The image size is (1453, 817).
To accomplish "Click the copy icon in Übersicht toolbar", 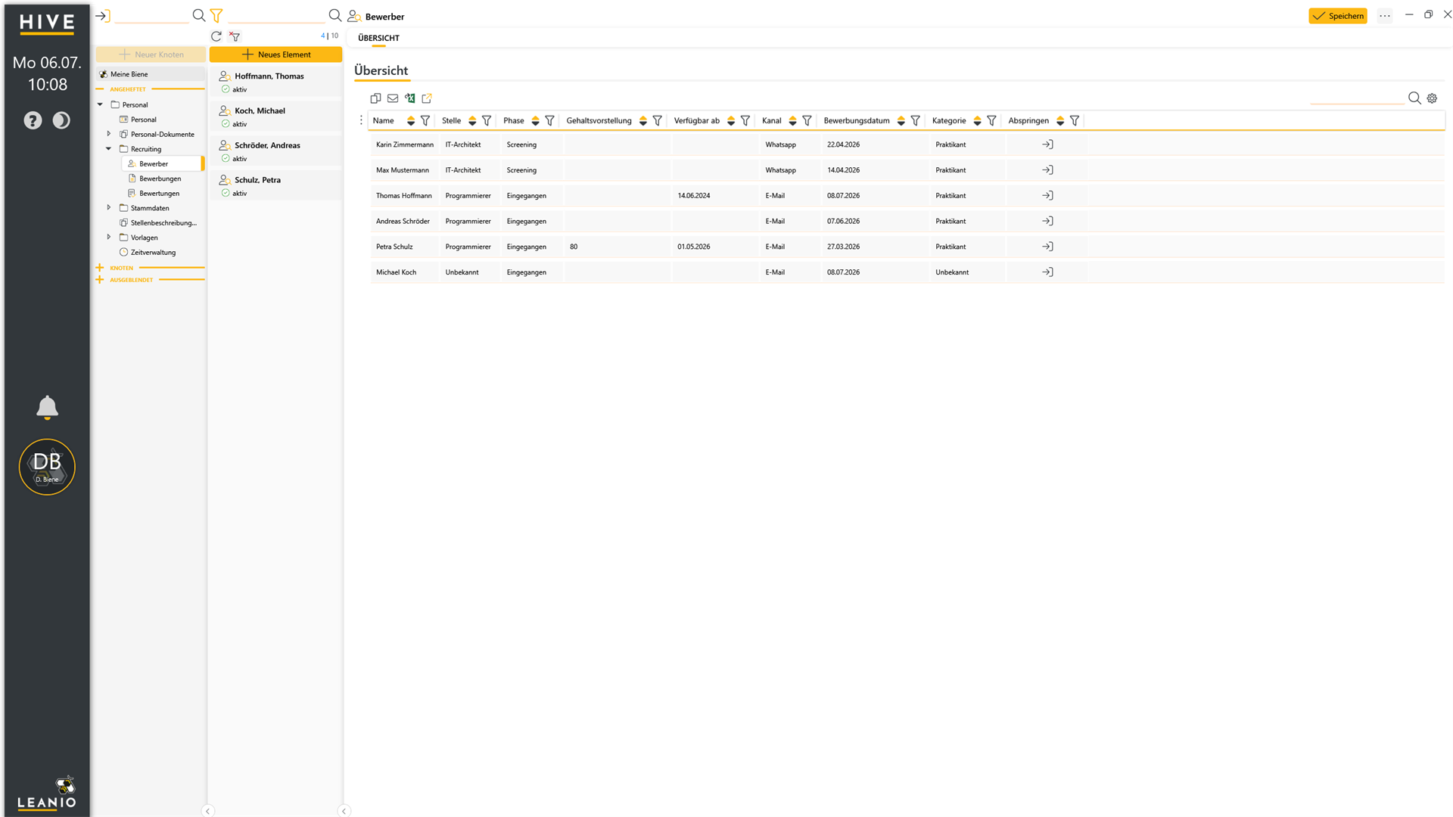I will click(x=375, y=98).
